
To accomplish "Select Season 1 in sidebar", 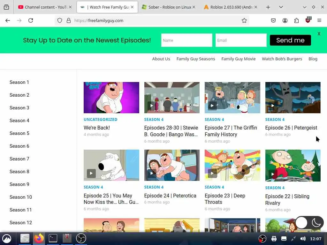I will 19,82.
